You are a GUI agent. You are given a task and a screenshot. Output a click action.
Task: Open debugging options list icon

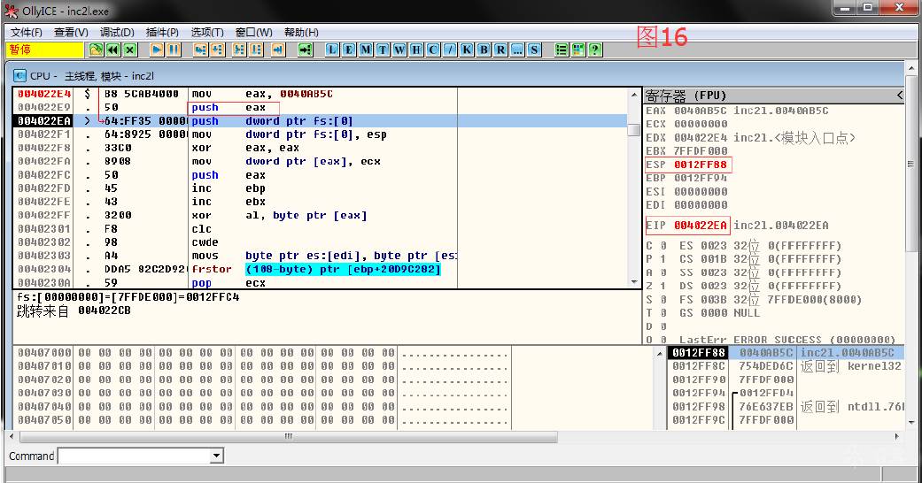point(562,50)
